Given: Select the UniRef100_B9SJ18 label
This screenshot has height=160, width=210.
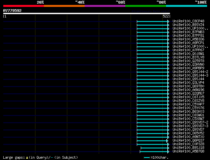Looking at the screenshot, I should pos(188,148).
